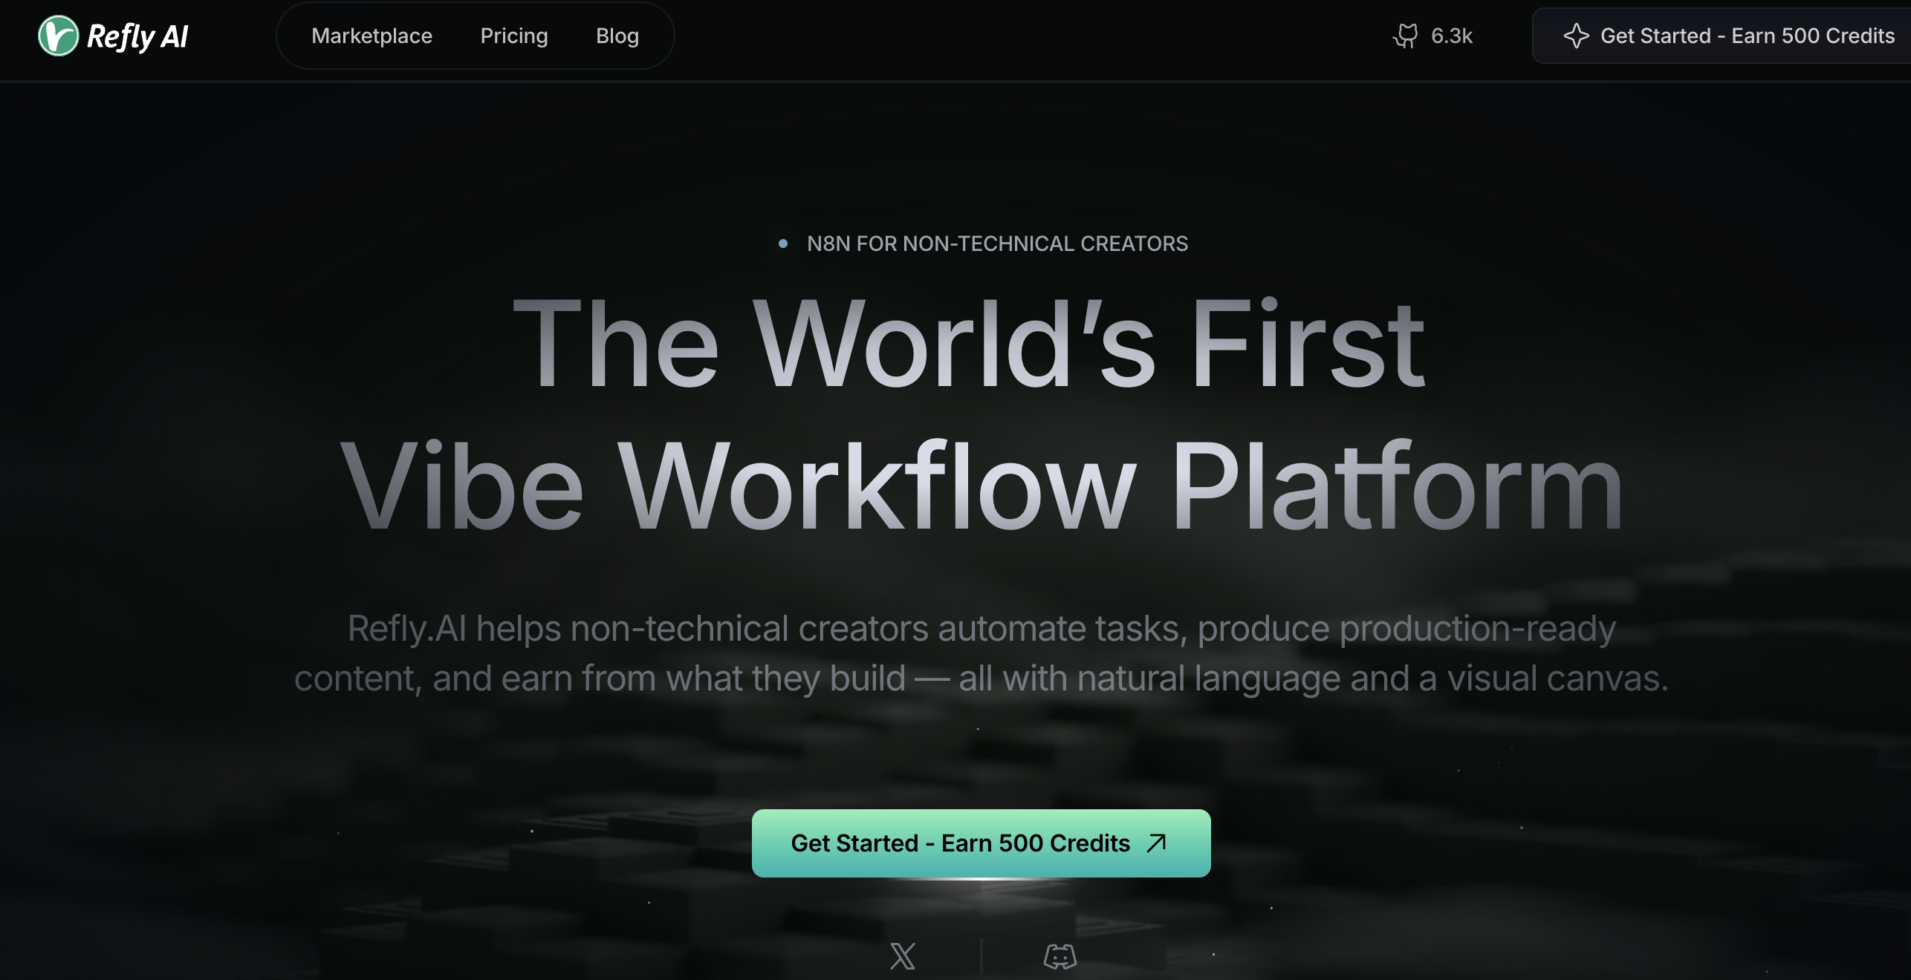Go to the Pricing page
This screenshot has height=980, width=1911.
pyautogui.click(x=513, y=36)
